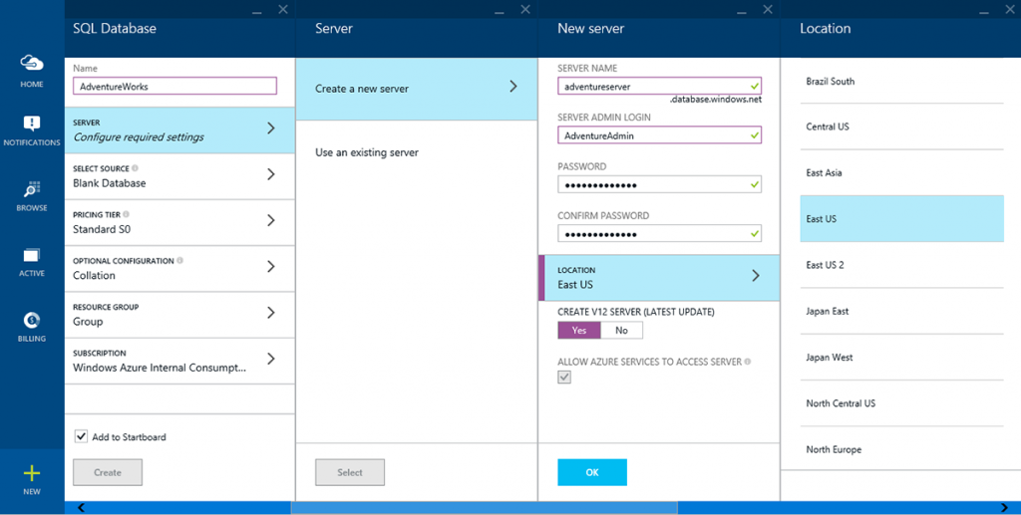Click the Pricing Tier info icon
The width and height of the screenshot is (1021, 515).
[126, 214]
